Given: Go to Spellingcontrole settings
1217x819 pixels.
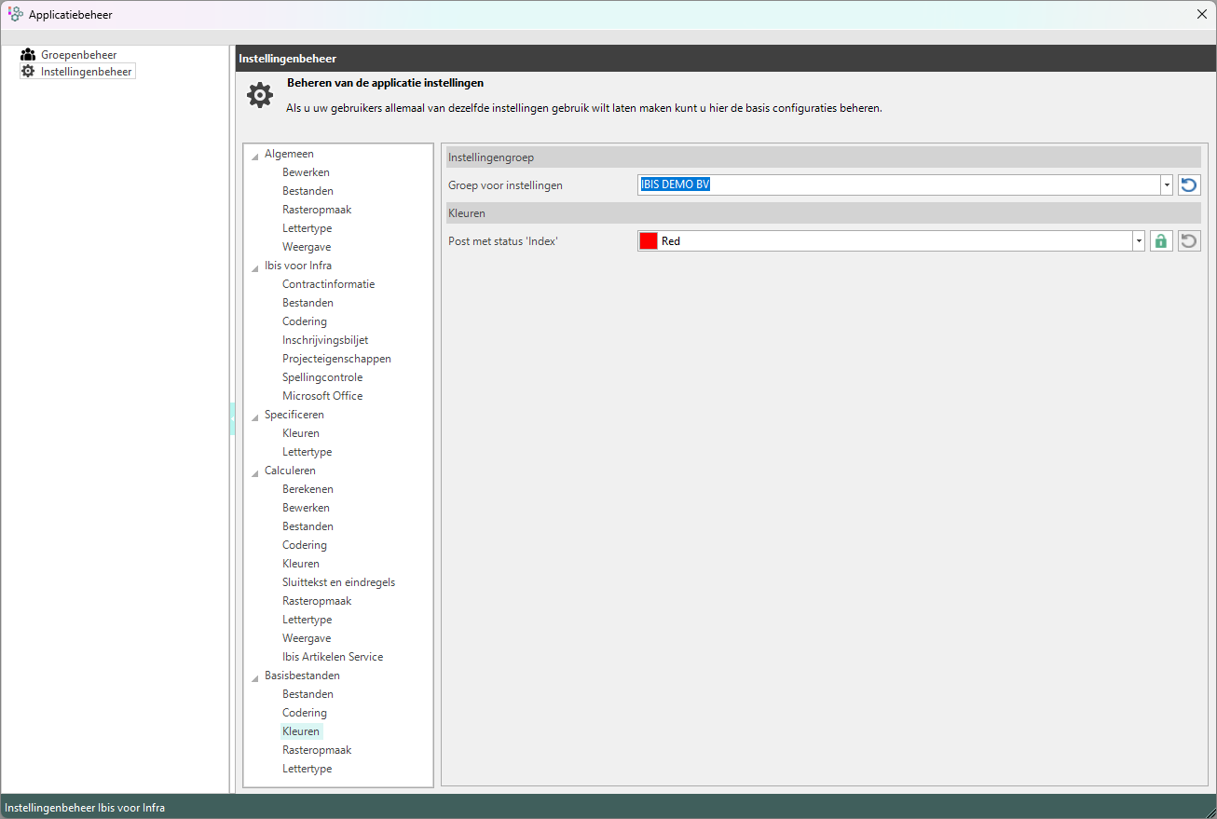Looking at the screenshot, I should tap(322, 377).
